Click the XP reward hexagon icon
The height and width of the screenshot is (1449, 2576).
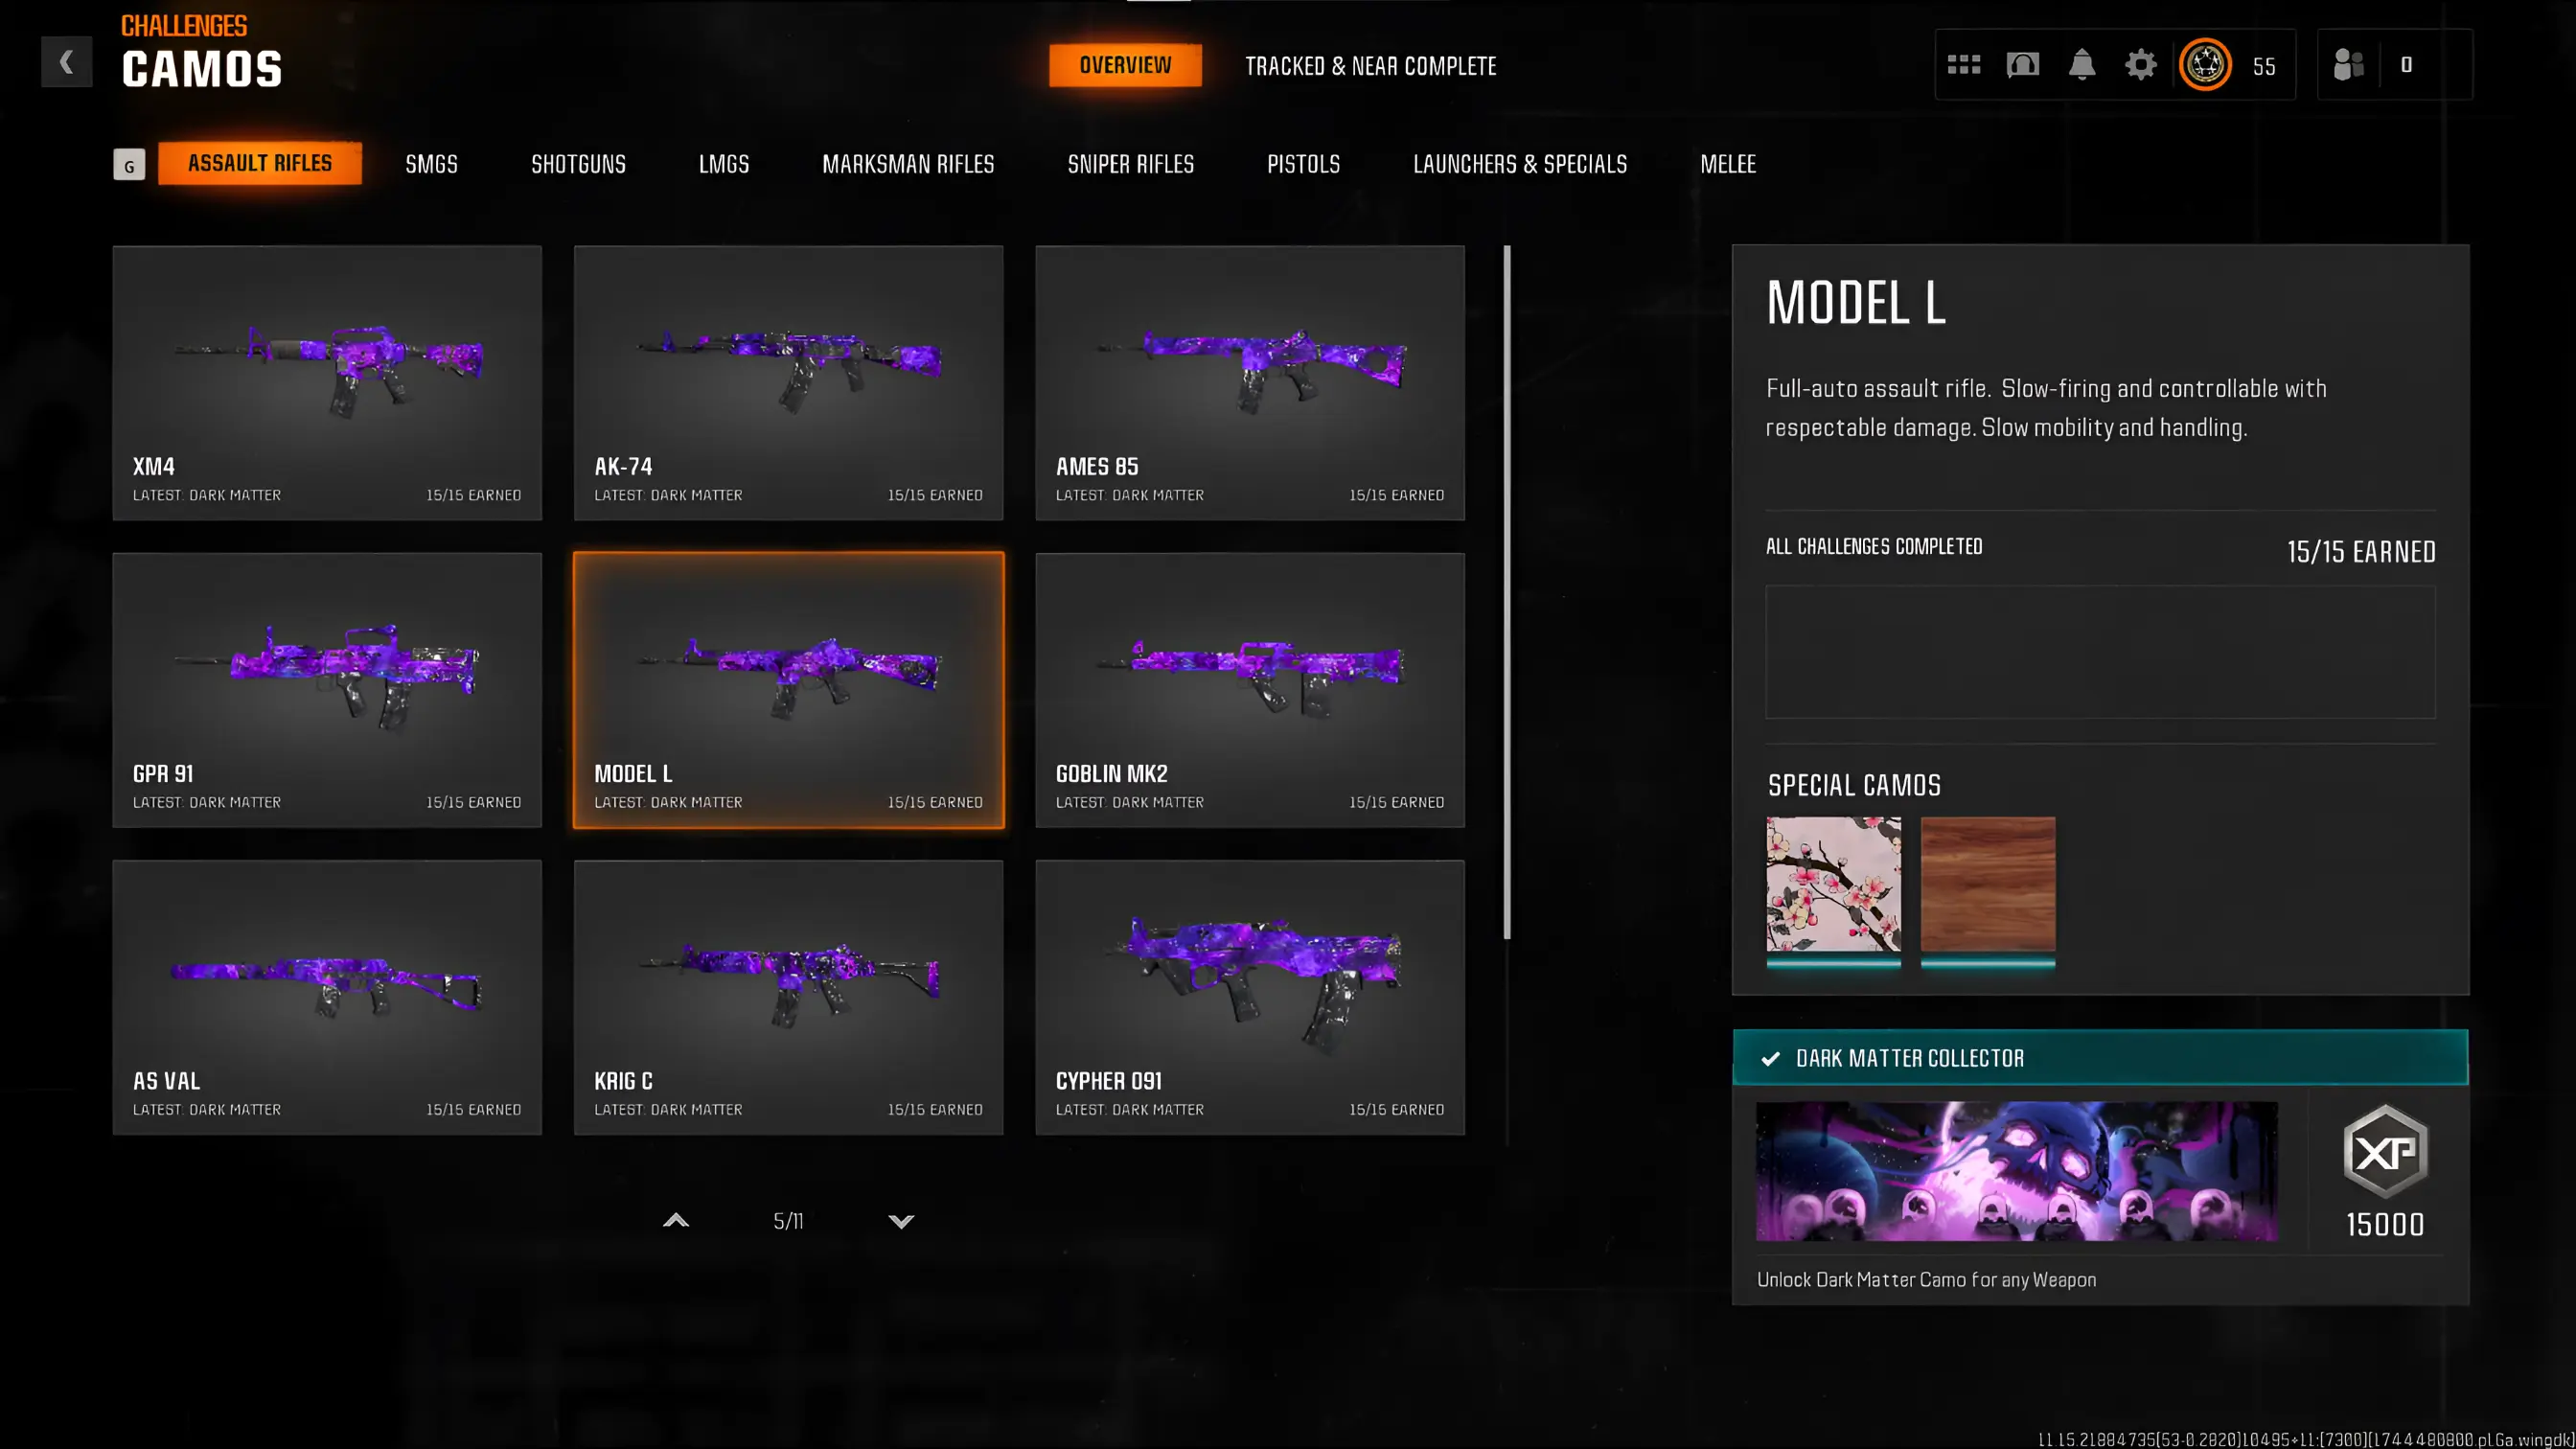click(x=2385, y=1151)
